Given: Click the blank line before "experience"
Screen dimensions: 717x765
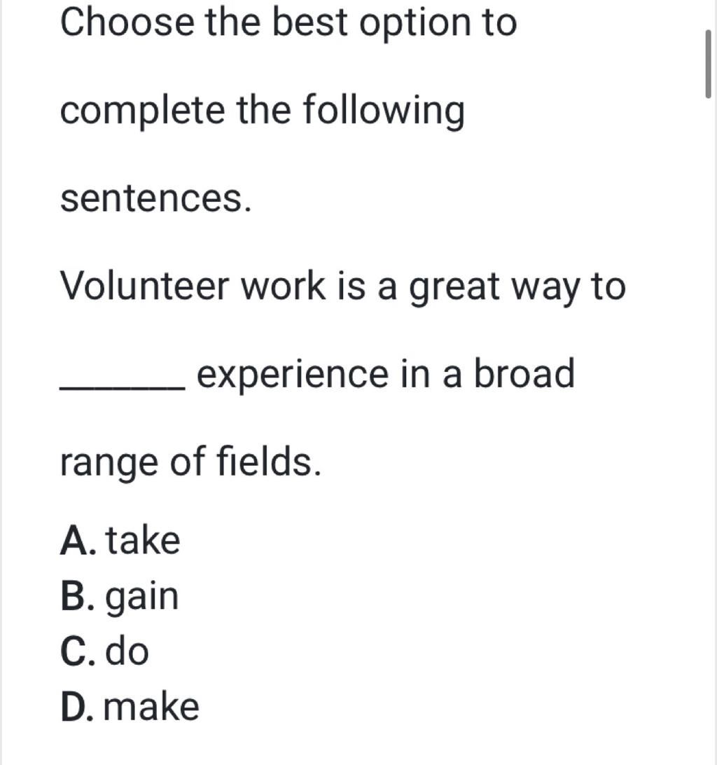Looking at the screenshot, I should coord(122,388).
